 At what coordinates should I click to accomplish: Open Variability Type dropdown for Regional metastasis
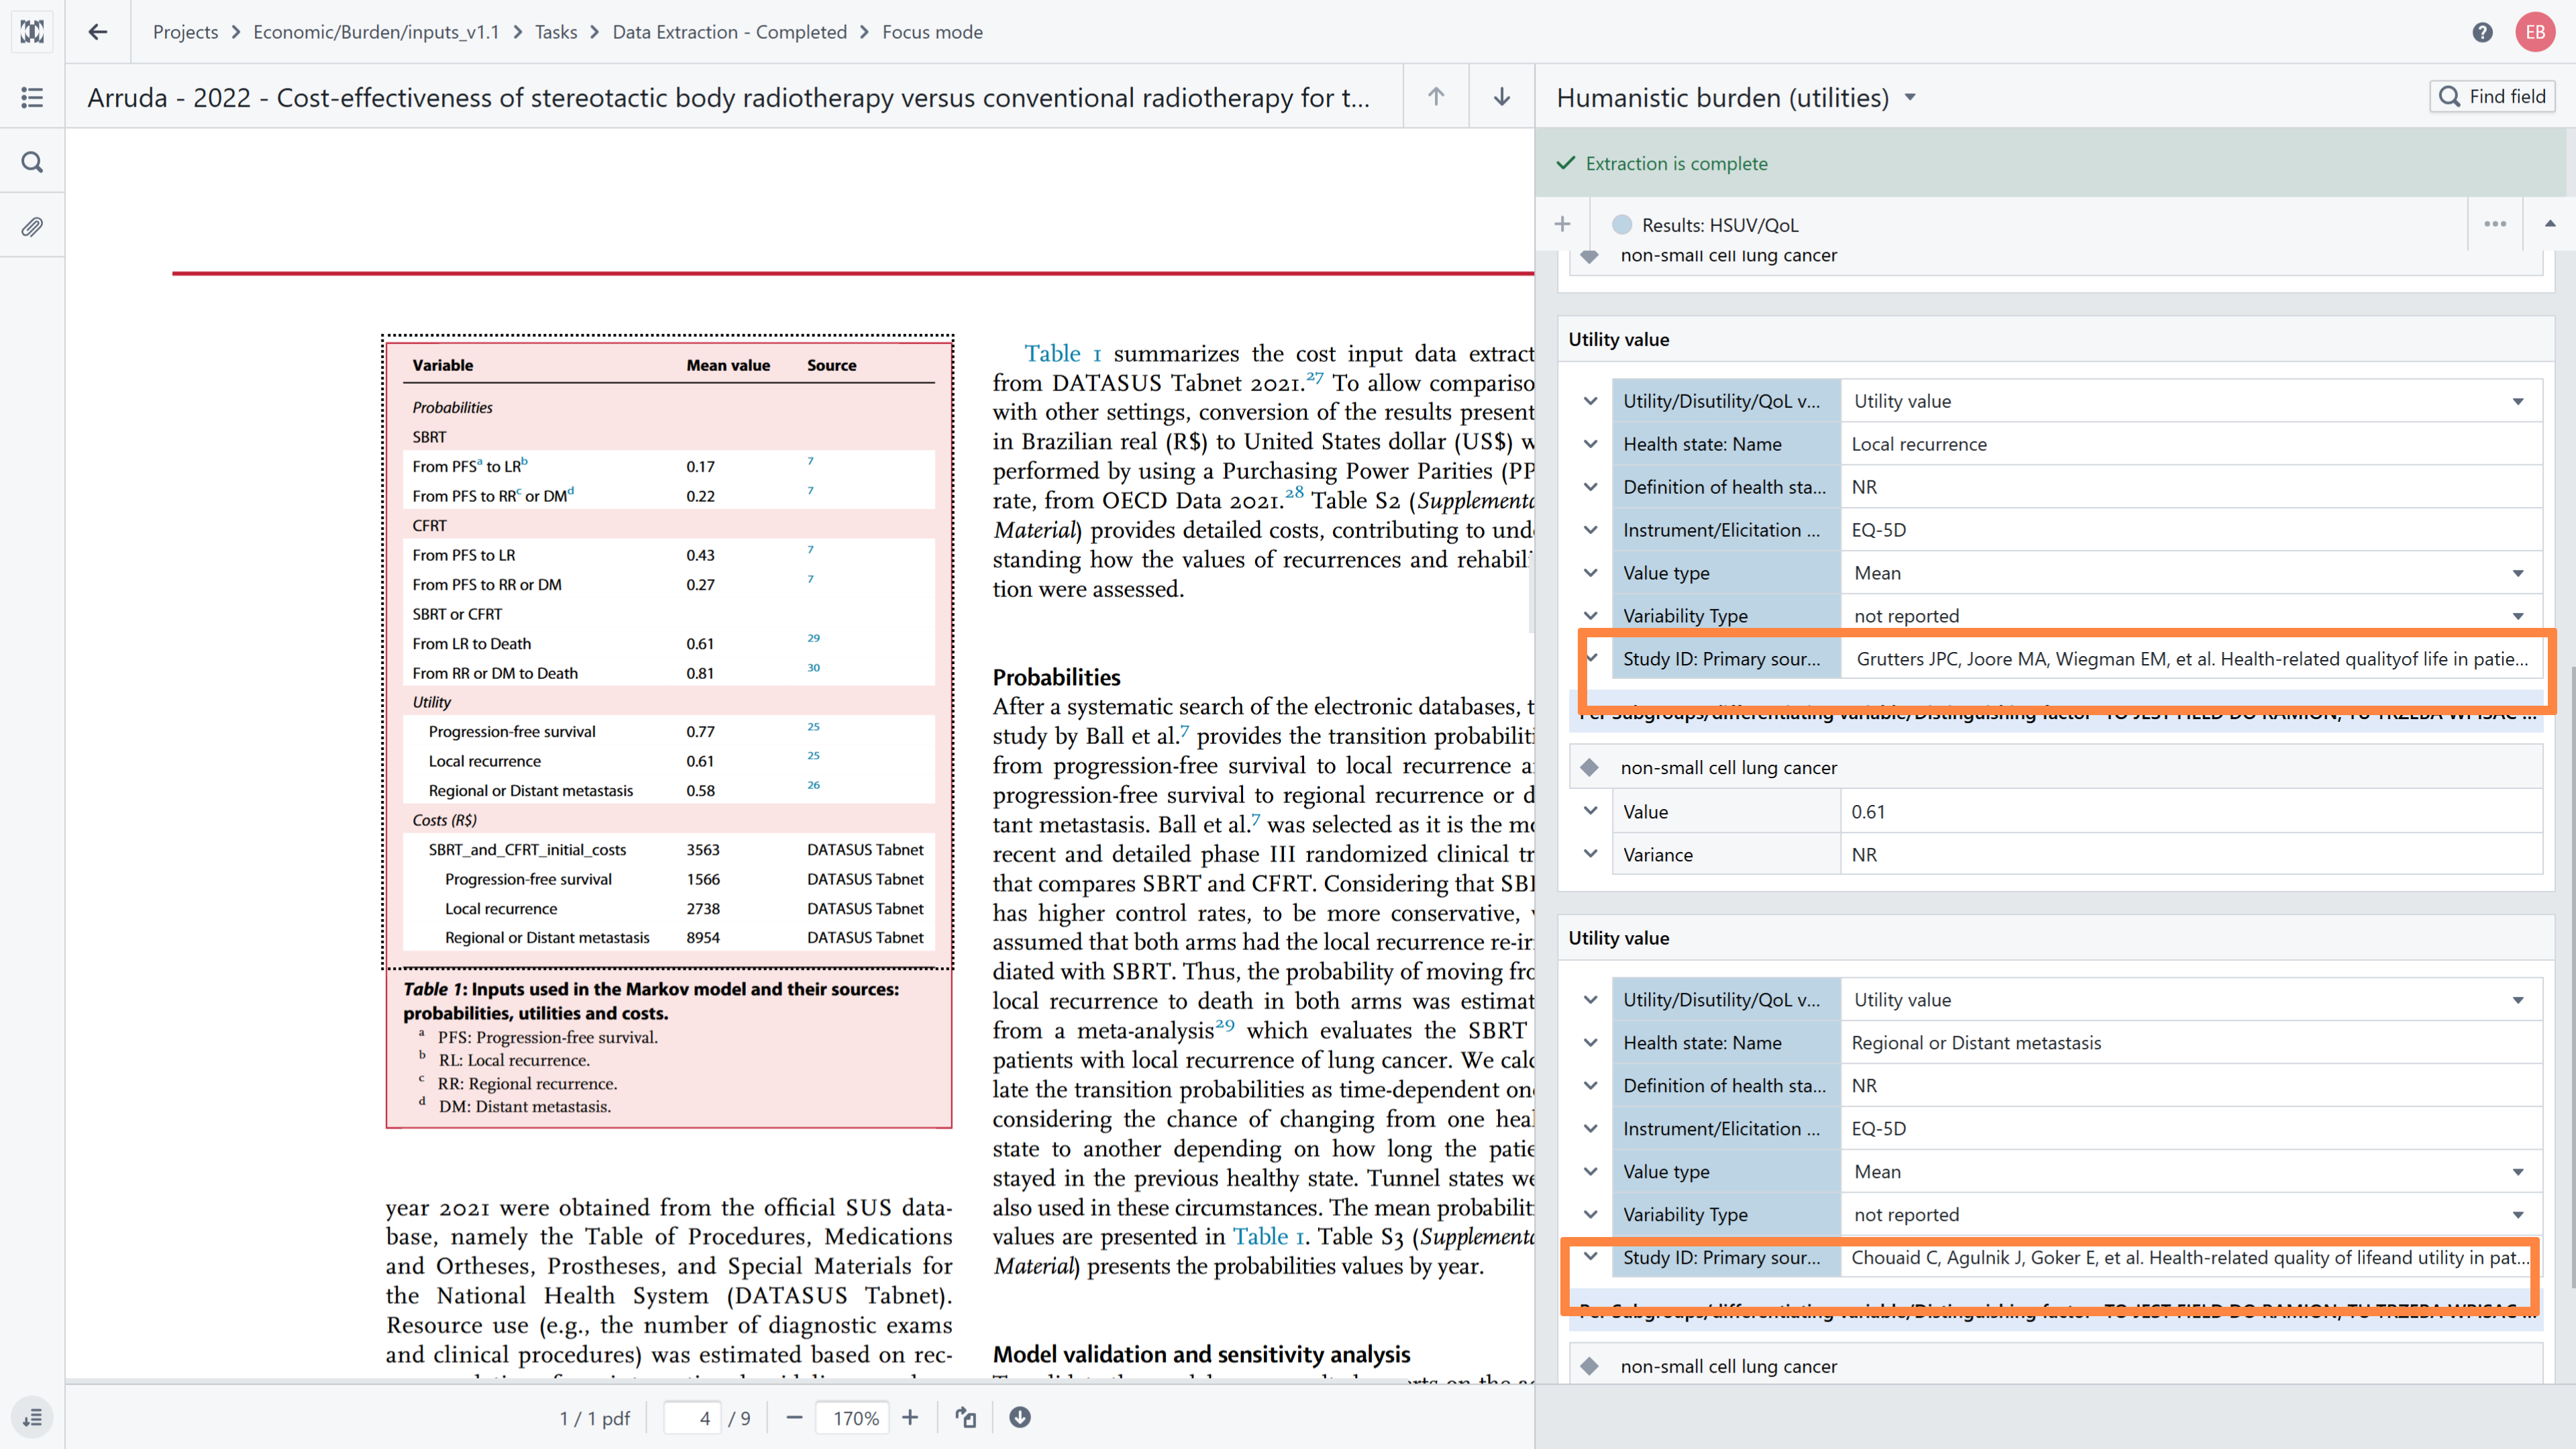[x=2192, y=1215]
